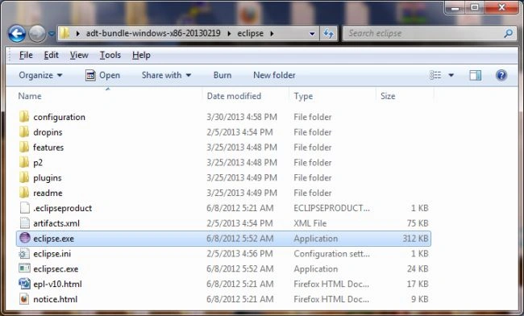Open Windows Help question mark
This screenshot has height=316, width=524.
(501, 75)
